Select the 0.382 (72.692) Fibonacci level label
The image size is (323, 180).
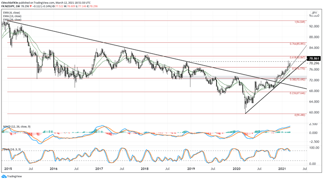[x=297, y=79]
